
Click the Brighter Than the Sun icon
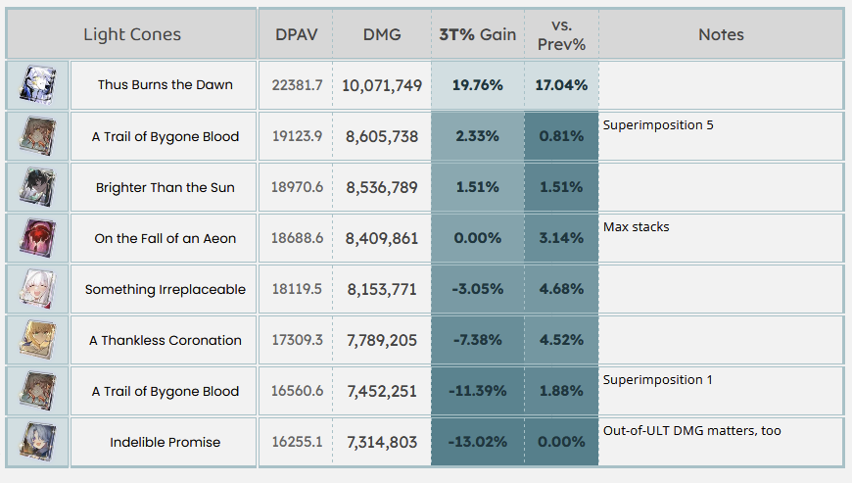(x=37, y=187)
